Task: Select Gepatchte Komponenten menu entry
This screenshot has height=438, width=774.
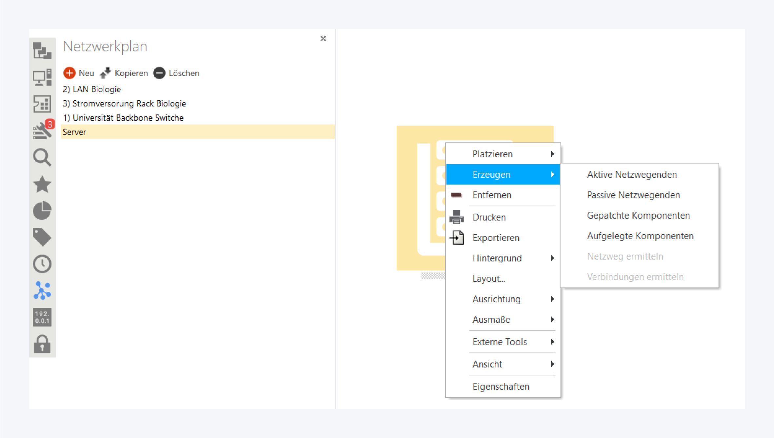Action: point(638,215)
